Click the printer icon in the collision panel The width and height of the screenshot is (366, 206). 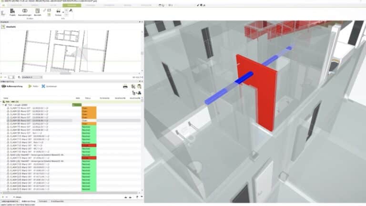125,86
